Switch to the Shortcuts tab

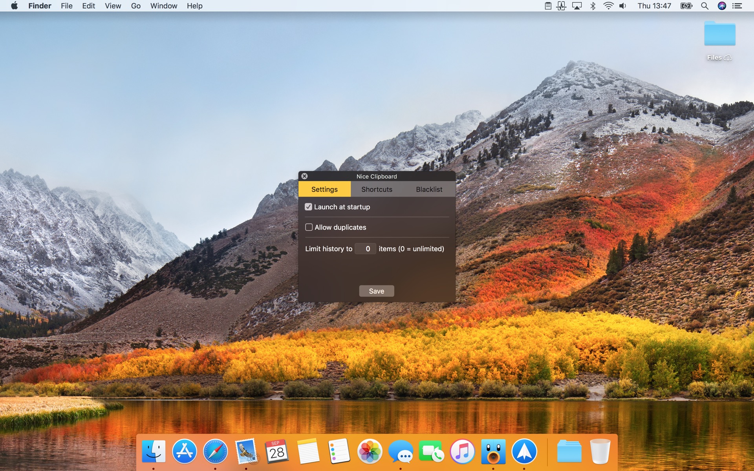[x=376, y=189]
